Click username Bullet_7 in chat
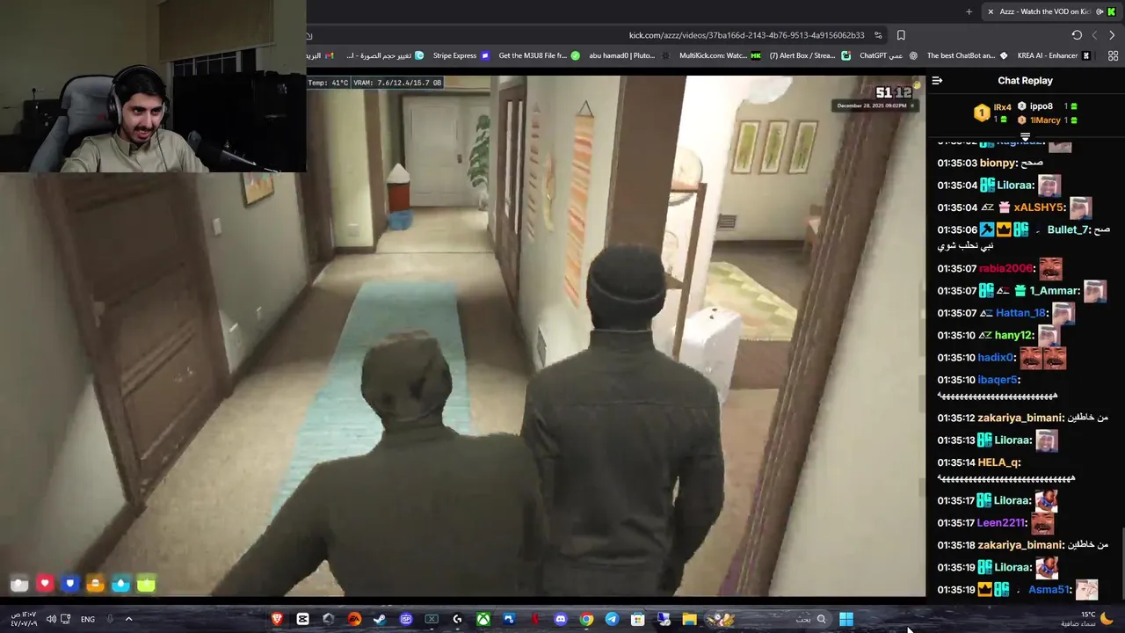 (1068, 229)
